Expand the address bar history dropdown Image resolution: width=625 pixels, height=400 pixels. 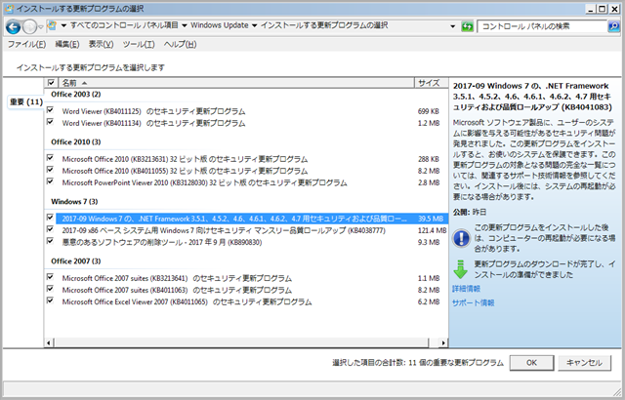453,26
